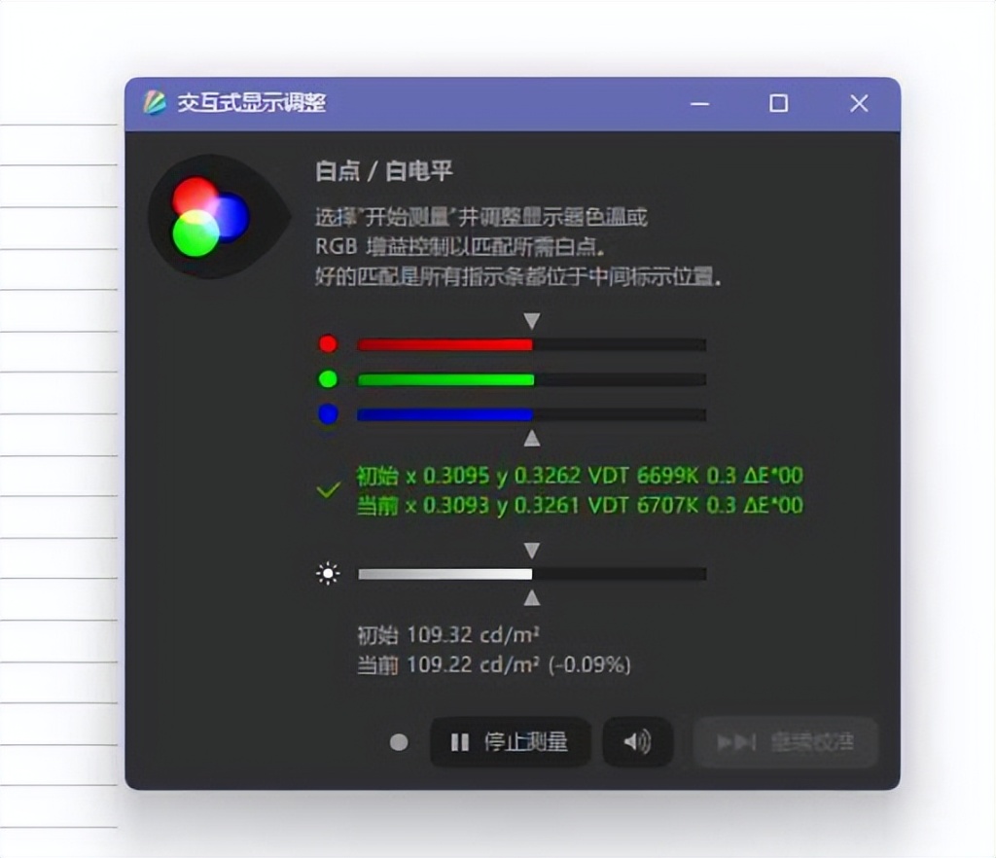Click the green gain level bar
The width and height of the screenshot is (996, 858).
pyautogui.click(x=532, y=379)
